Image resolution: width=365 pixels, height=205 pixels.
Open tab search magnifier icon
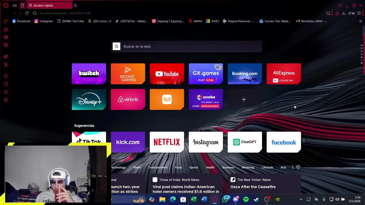[x=340, y=5]
